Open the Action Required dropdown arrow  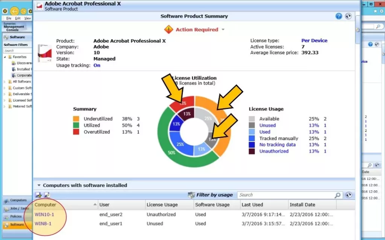223,29
